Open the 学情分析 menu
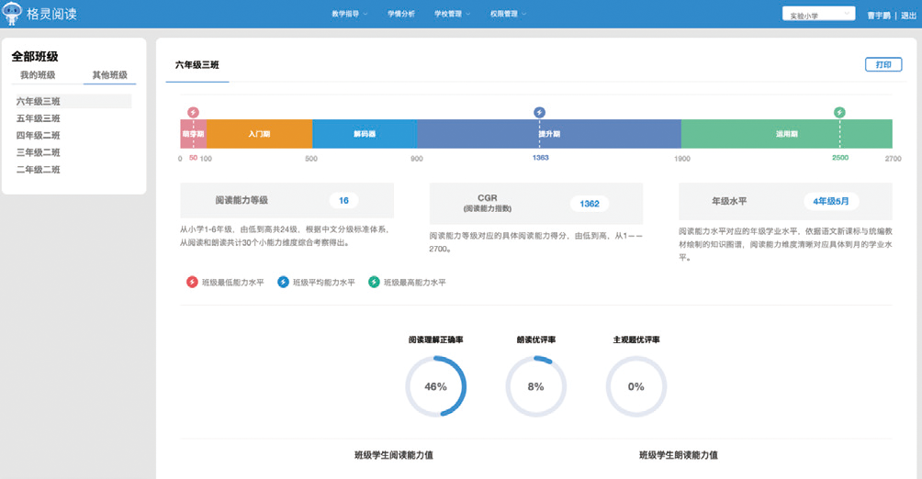 pos(401,14)
